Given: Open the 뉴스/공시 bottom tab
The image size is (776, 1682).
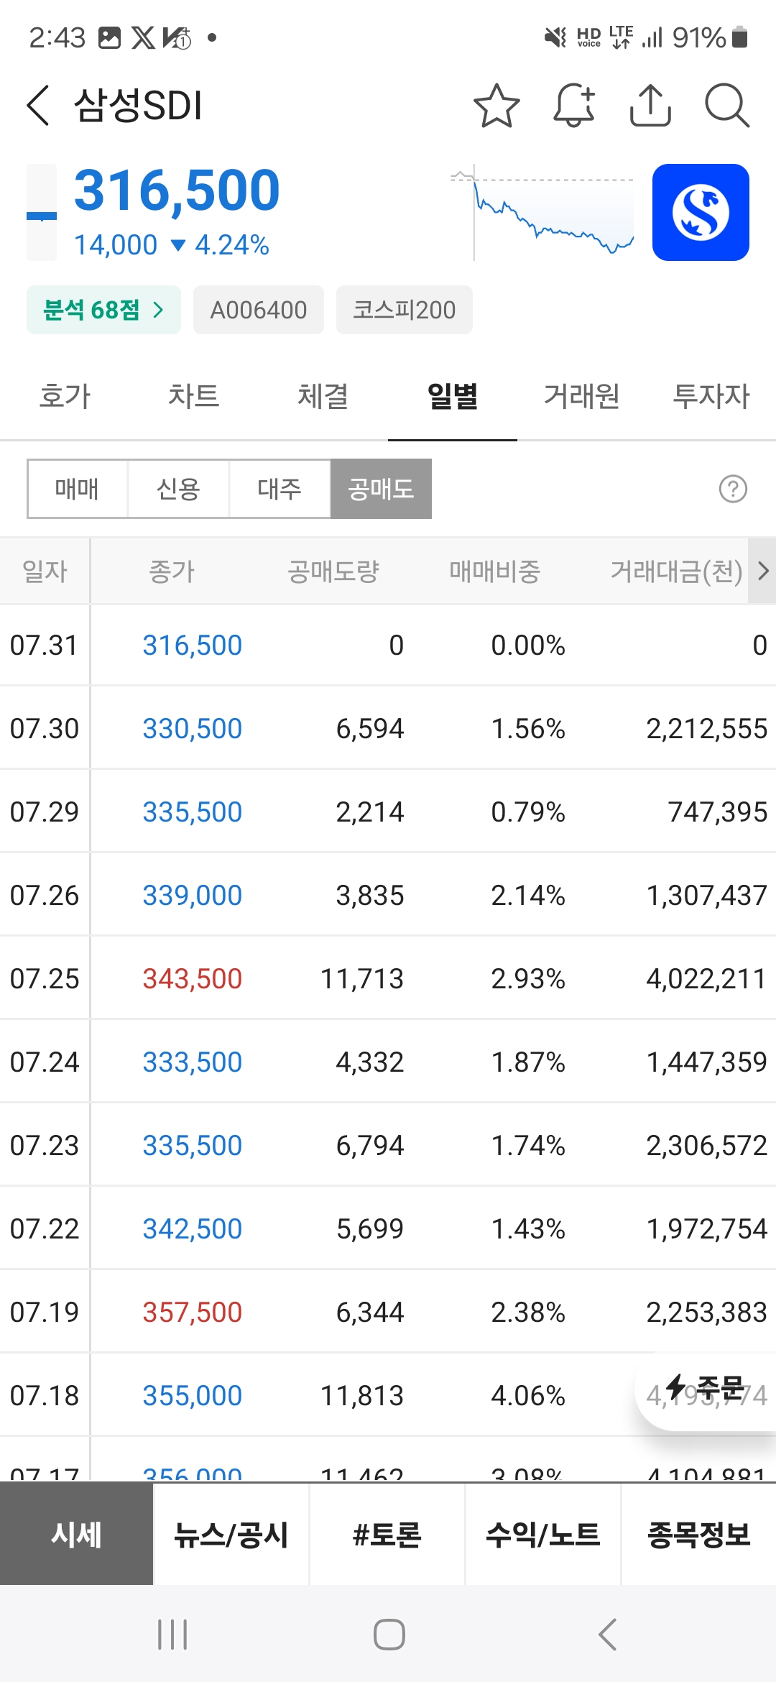Looking at the screenshot, I should [x=231, y=1534].
